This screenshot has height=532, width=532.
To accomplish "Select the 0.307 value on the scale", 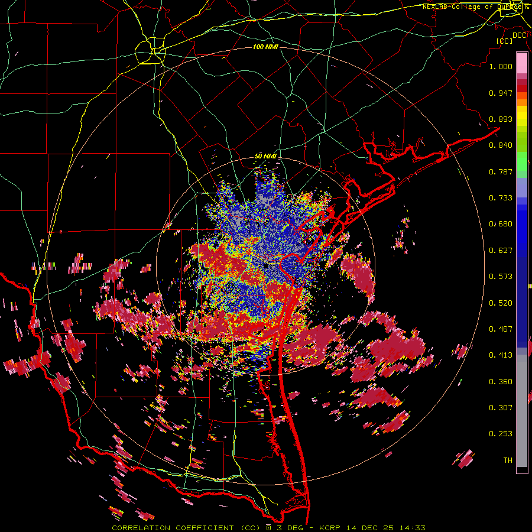I will click(x=501, y=407).
